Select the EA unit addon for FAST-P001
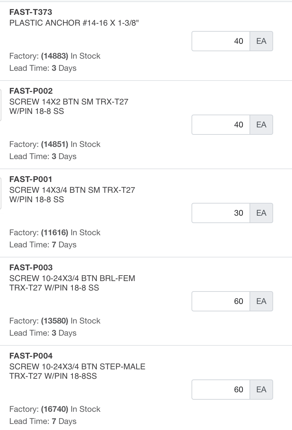The width and height of the screenshot is (292, 430). pos(261,213)
